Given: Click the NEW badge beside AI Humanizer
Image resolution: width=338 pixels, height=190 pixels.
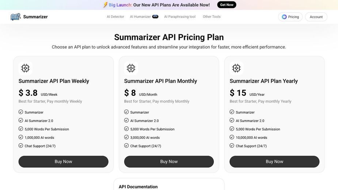Looking at the screenshot, I should 155,16.
